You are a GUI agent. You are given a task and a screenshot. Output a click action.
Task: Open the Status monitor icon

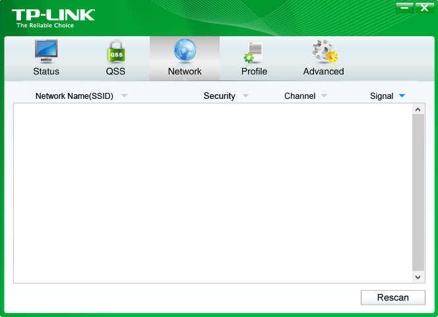point(46,51)
